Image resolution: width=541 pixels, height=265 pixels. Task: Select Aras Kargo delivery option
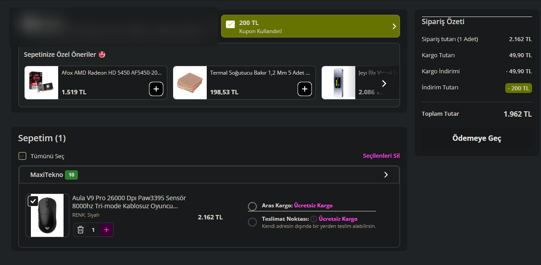click(252, 206)
